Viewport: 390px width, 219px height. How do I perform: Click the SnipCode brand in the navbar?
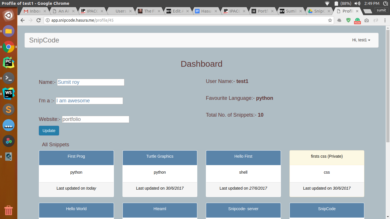tap(44, 40)
